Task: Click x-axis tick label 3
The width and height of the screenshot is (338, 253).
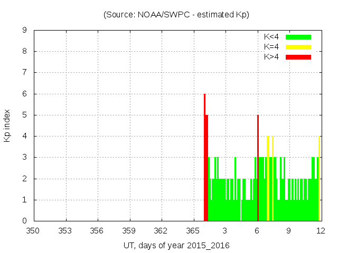Action: tap(225, 231)
